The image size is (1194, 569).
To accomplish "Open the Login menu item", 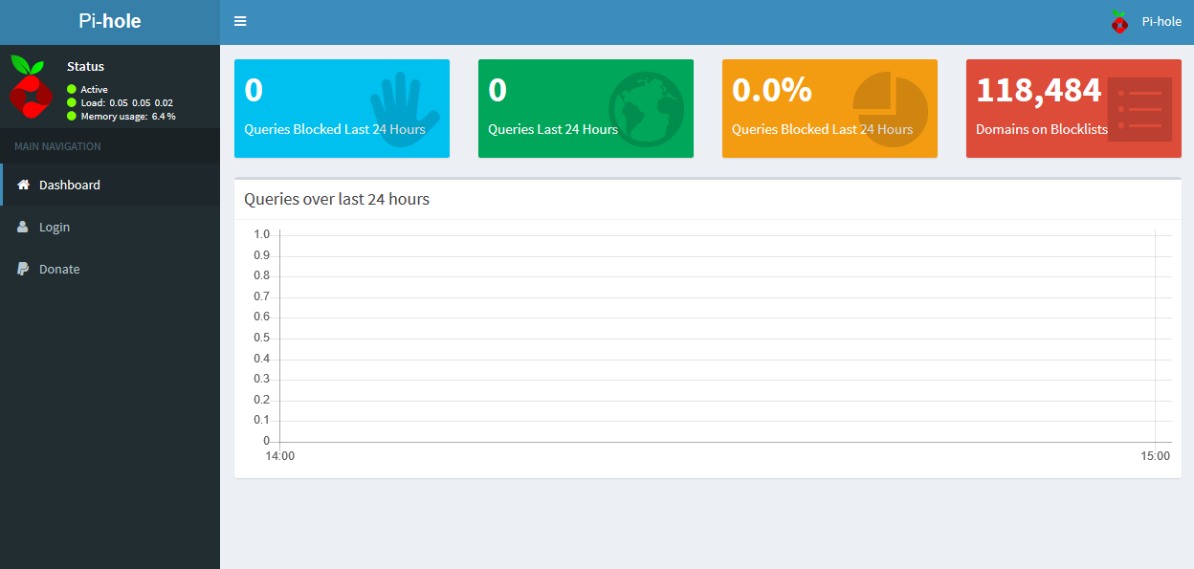I will tap(110, 227).
